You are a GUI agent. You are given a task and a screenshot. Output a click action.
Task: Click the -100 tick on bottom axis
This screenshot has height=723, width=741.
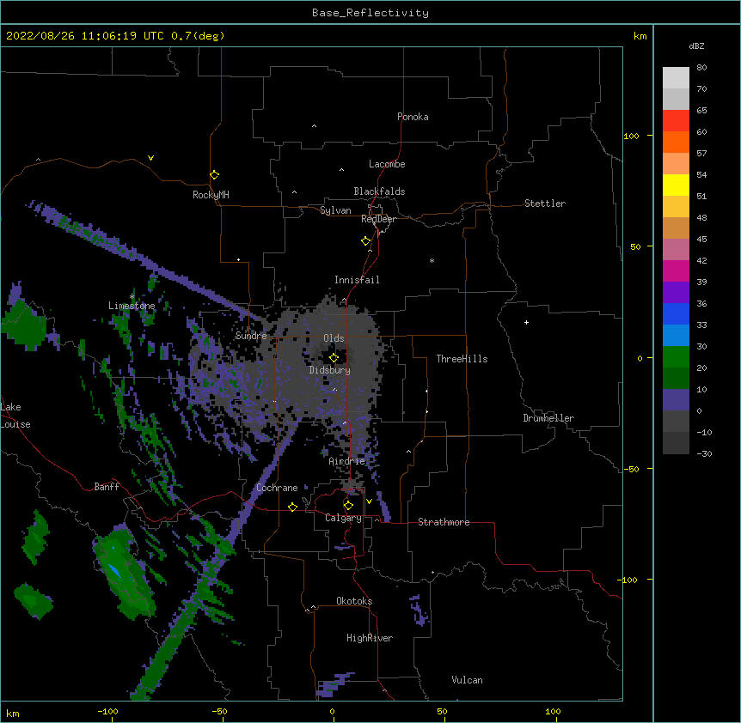[107, 711]
